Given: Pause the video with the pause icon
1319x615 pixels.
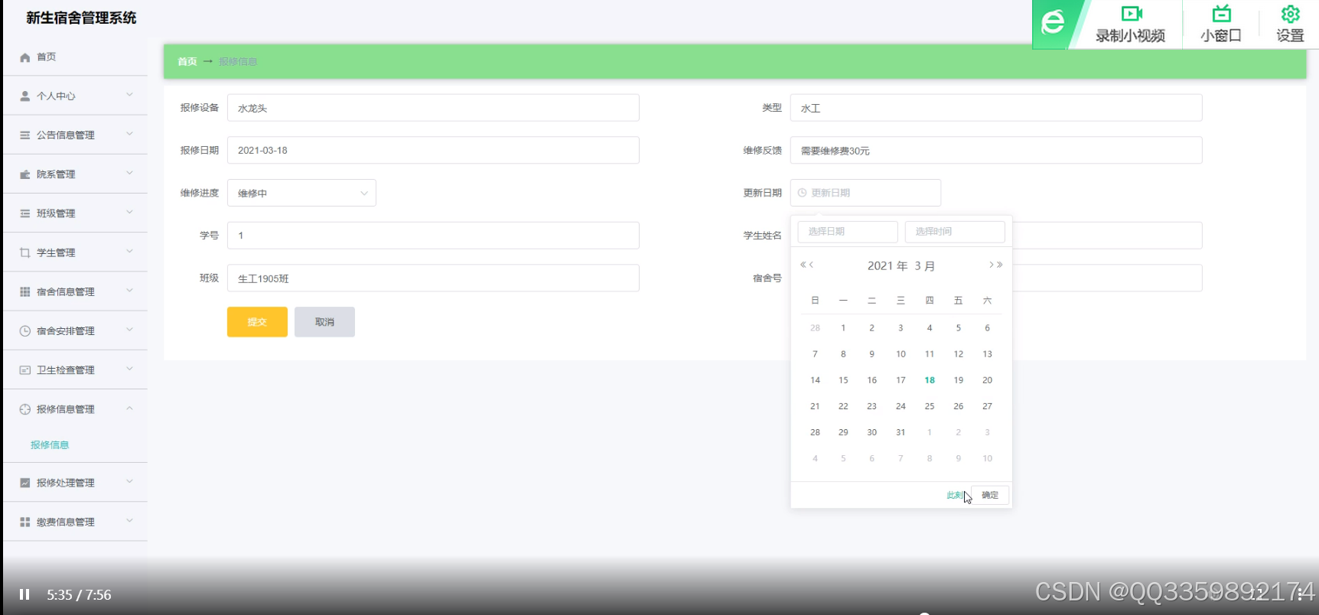Looking at the screenshot, I should pyautogui.click(x=24, y=594).
